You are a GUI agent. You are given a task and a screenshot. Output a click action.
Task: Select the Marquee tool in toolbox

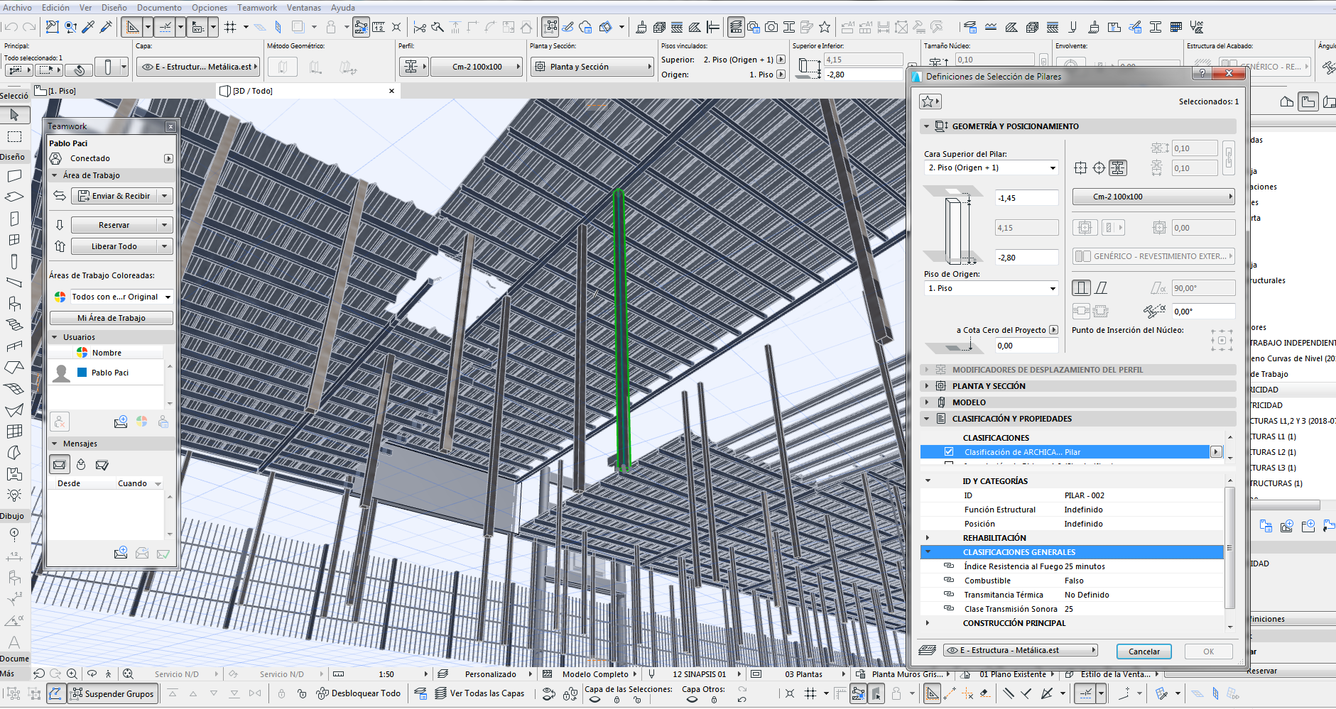pos(14,136)
